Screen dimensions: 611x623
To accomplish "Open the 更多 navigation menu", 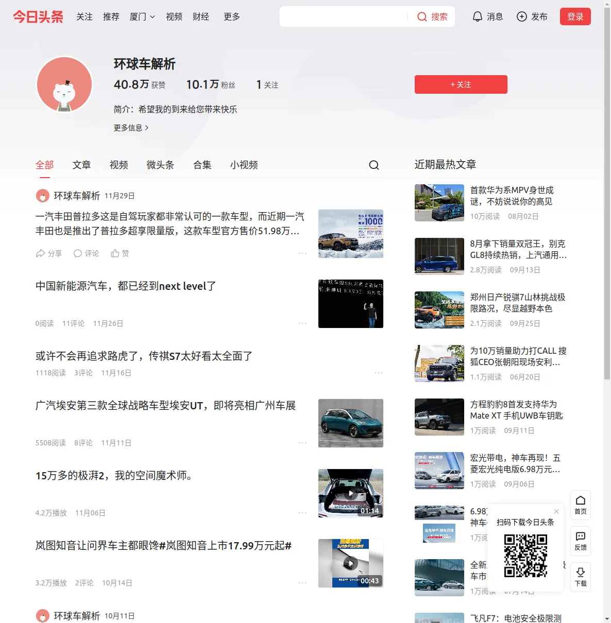I will click(x=232, y=16).
